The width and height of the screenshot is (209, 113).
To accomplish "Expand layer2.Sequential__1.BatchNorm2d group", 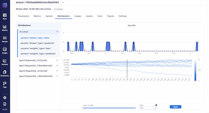I will 57,76.
